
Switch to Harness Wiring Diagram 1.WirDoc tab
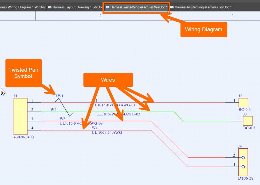[x=23, y=7]
